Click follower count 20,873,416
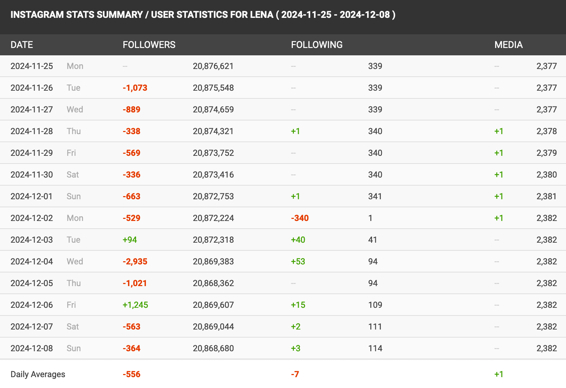Image resolution: width=566 pixels, height=388 pixels. [213, 175]
